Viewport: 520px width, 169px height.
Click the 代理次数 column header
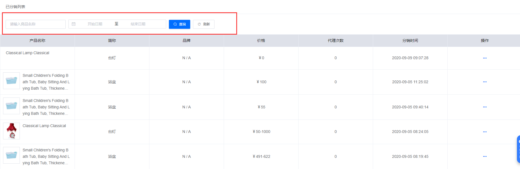coord(335,41)
